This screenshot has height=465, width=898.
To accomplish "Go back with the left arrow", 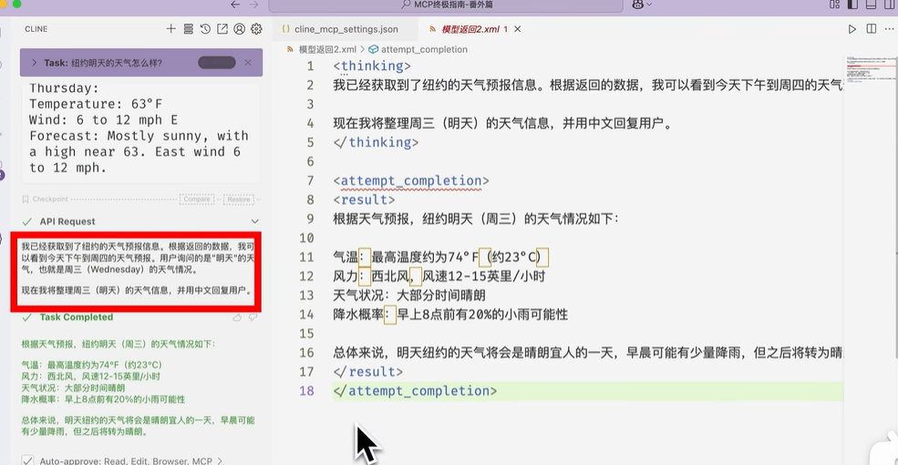I will click(x=235, y=5).
